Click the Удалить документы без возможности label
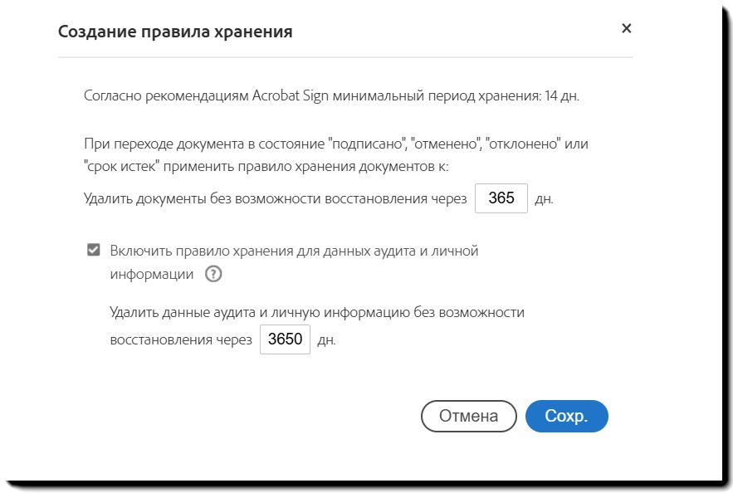Image resolution: width=733 pixels, height=493 pixels. (275, 199)
